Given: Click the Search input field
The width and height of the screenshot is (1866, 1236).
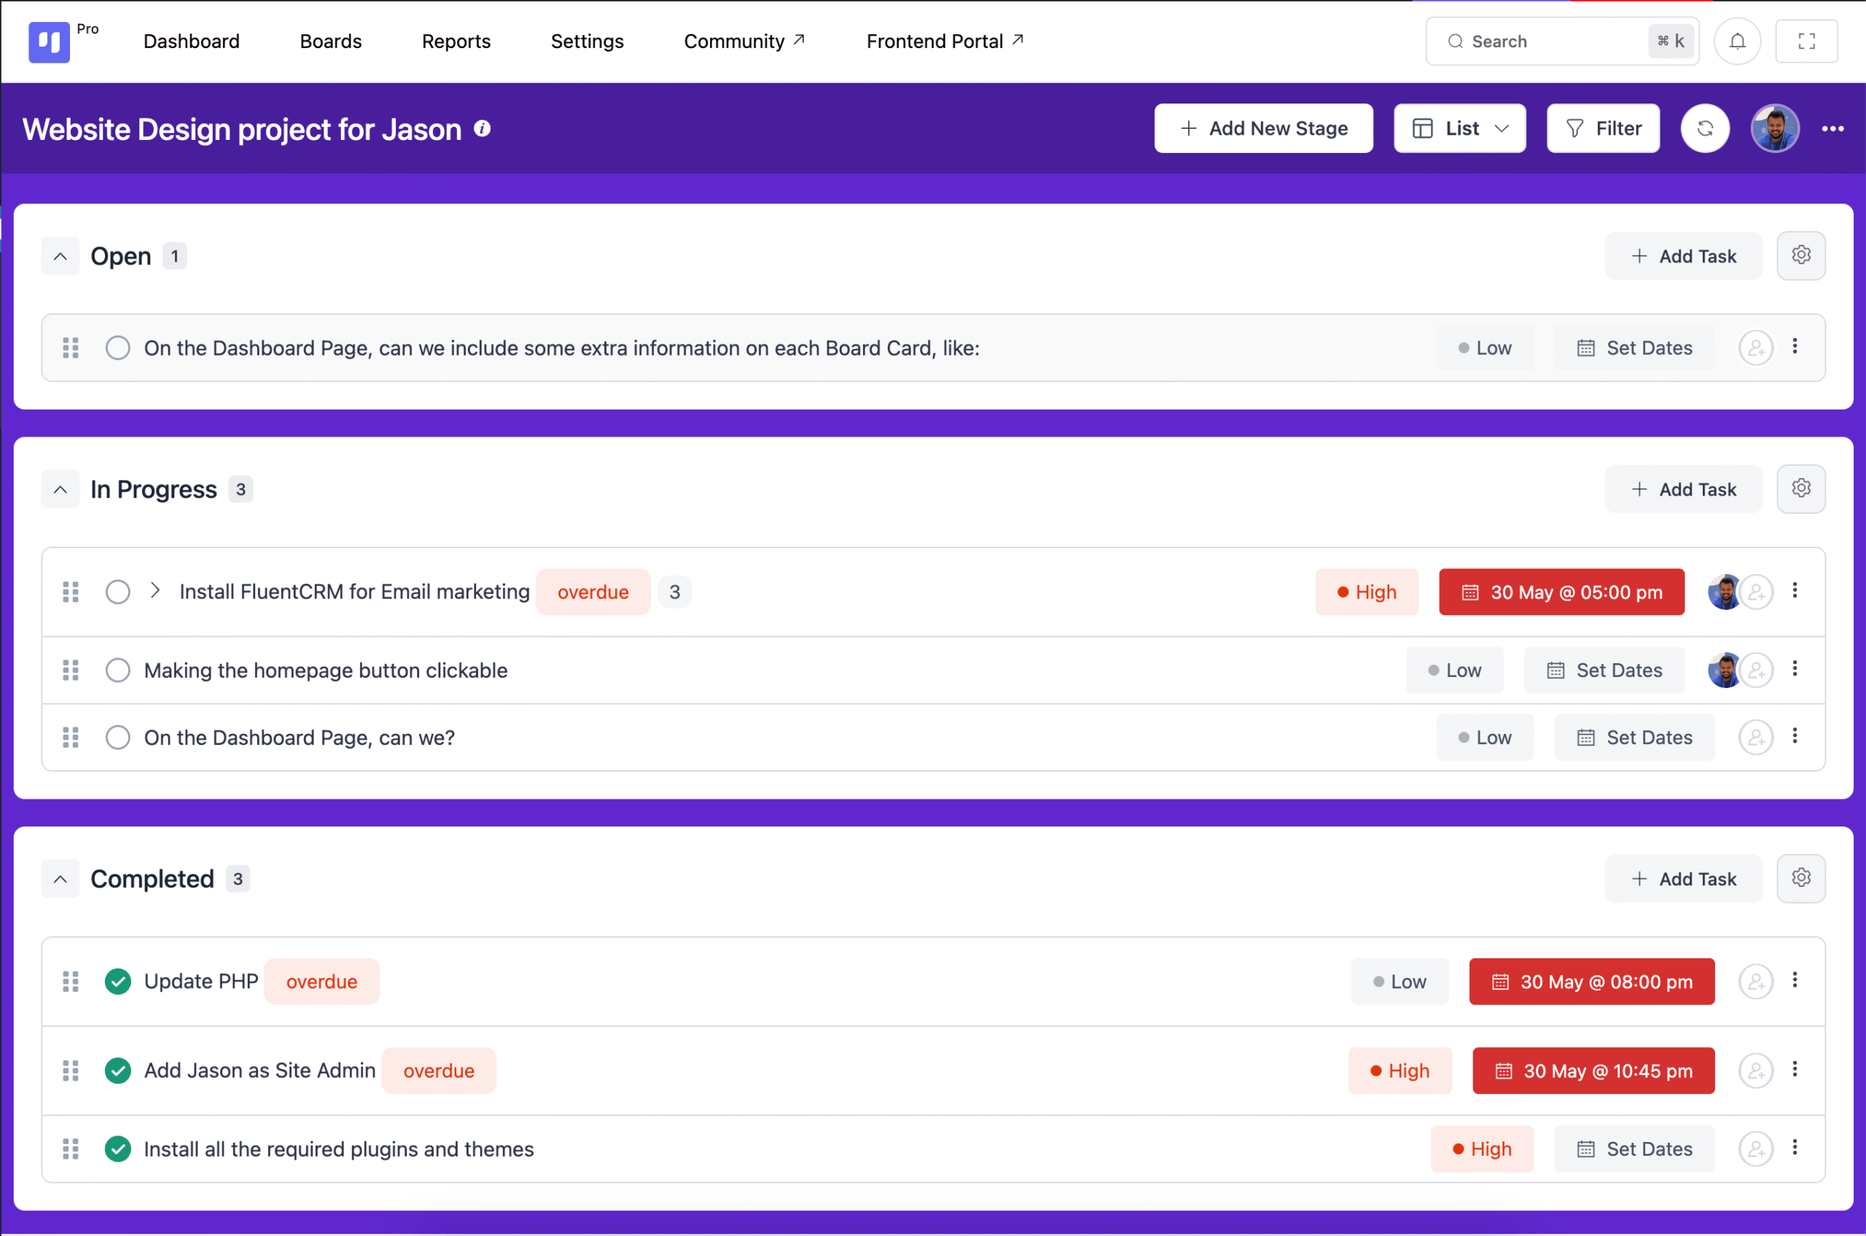Looking at the screenshot, I should click(x=1545, y=41).
